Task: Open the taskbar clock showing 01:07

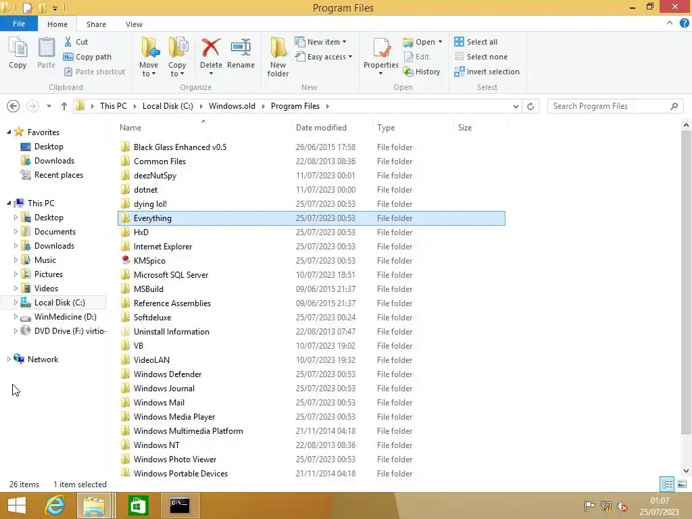Action: pos(660,505)
